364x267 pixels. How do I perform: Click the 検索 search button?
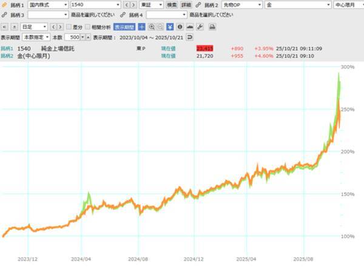[x=172, y=5]
